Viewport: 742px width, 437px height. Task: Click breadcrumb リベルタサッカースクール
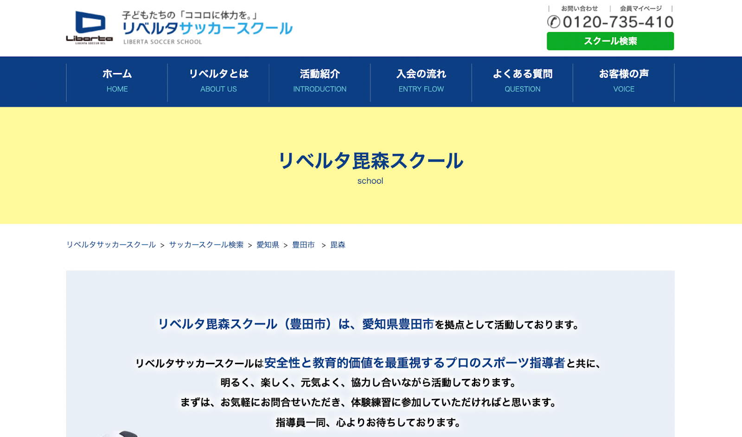click(111, 244)
